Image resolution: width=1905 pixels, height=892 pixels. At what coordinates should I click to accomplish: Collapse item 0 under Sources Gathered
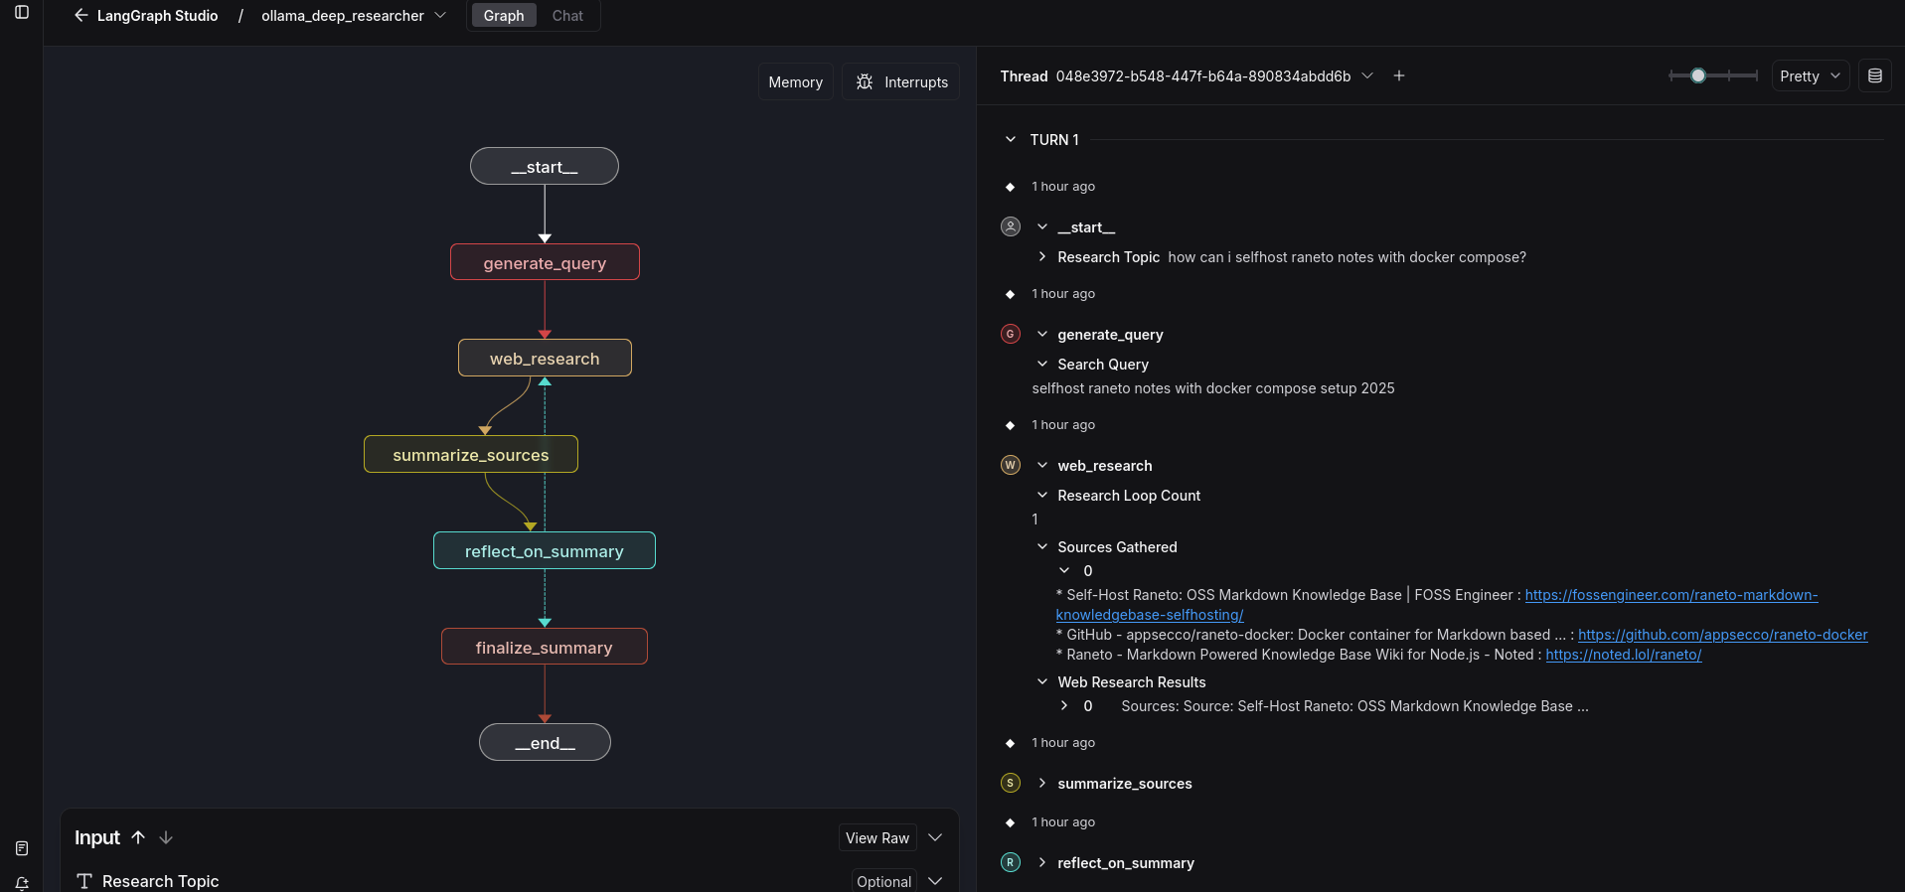tap(1064, 571)
